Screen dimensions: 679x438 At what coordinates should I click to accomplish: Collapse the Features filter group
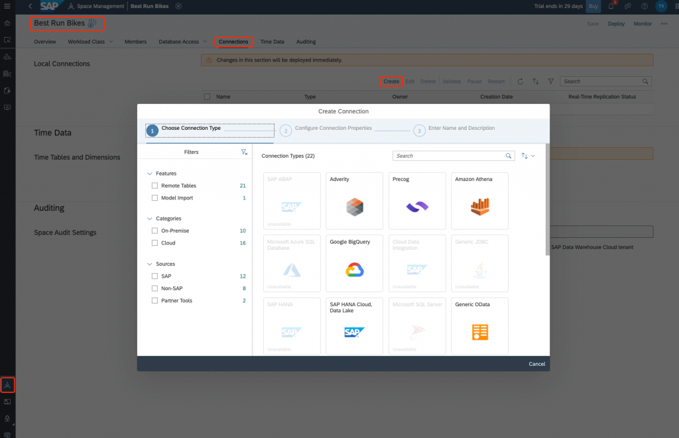pos(149,174)
